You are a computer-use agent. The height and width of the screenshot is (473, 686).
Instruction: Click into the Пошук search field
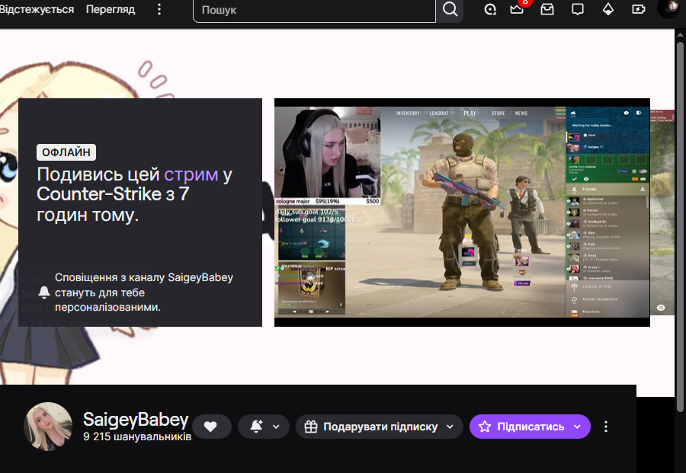tap(314, 10)
